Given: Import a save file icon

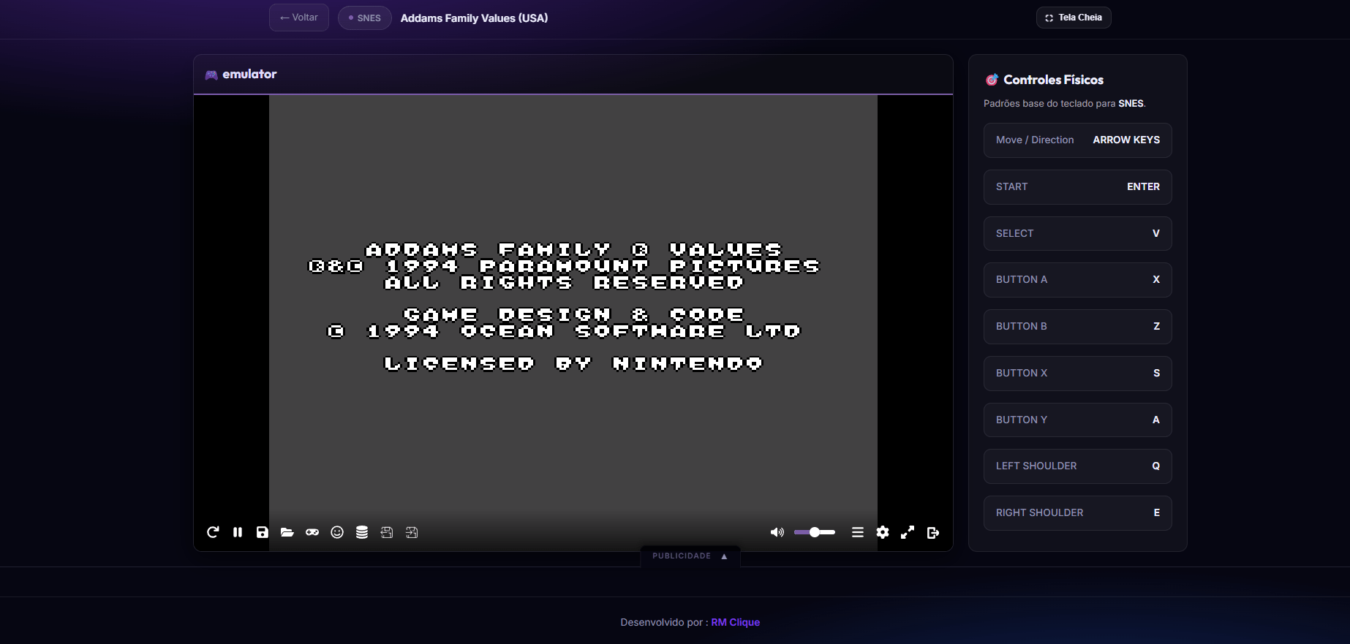Looking at the screenshot, I should pos(412,532).
